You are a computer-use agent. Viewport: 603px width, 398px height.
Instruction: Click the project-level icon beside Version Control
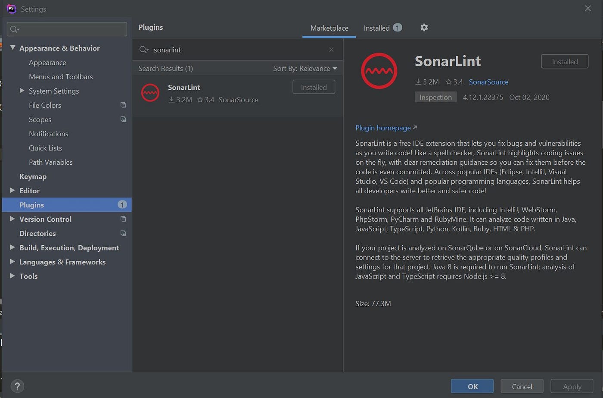(123, 219)
